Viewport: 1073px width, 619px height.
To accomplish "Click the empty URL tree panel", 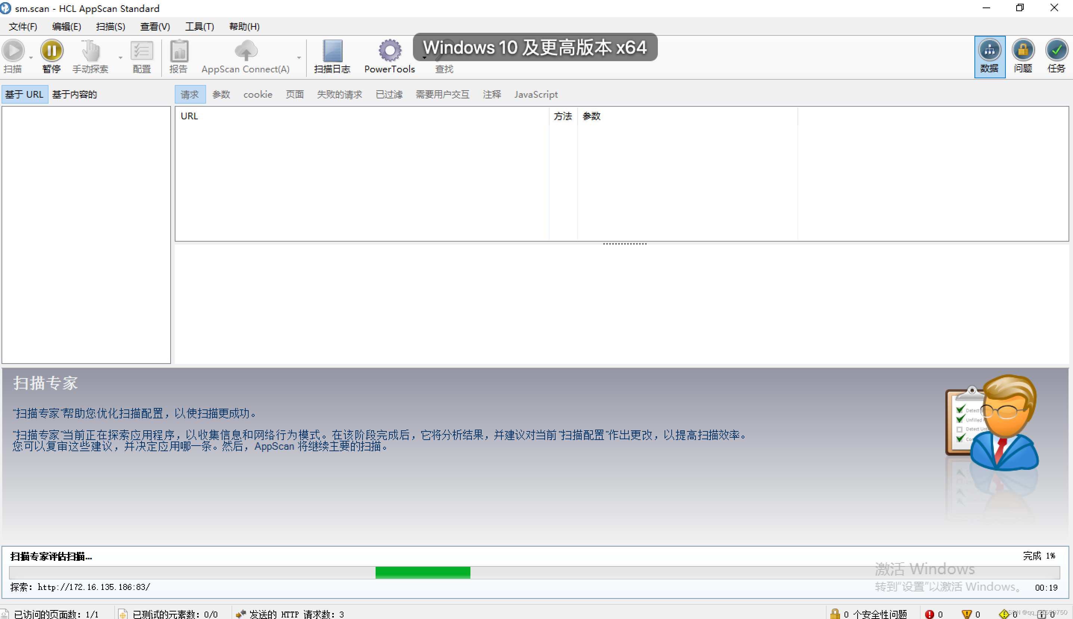I will pyautogui.click(x=86, y=235).
